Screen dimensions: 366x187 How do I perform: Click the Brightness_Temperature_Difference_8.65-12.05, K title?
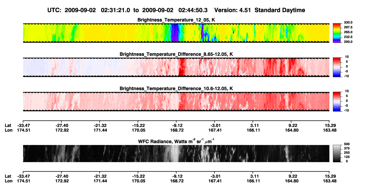click(176, 54)
